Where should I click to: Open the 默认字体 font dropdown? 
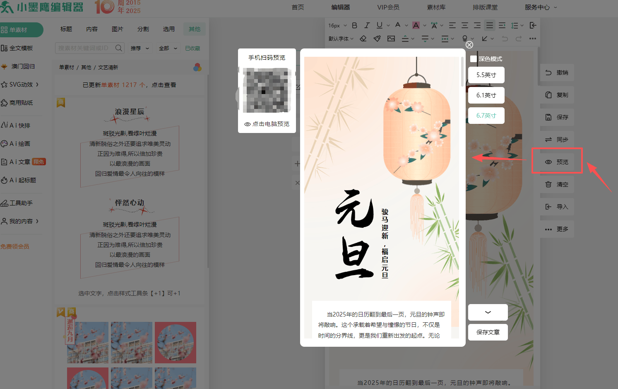[x=341, y=39]
